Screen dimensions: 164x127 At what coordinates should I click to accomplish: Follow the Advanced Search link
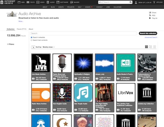point(151,37)
